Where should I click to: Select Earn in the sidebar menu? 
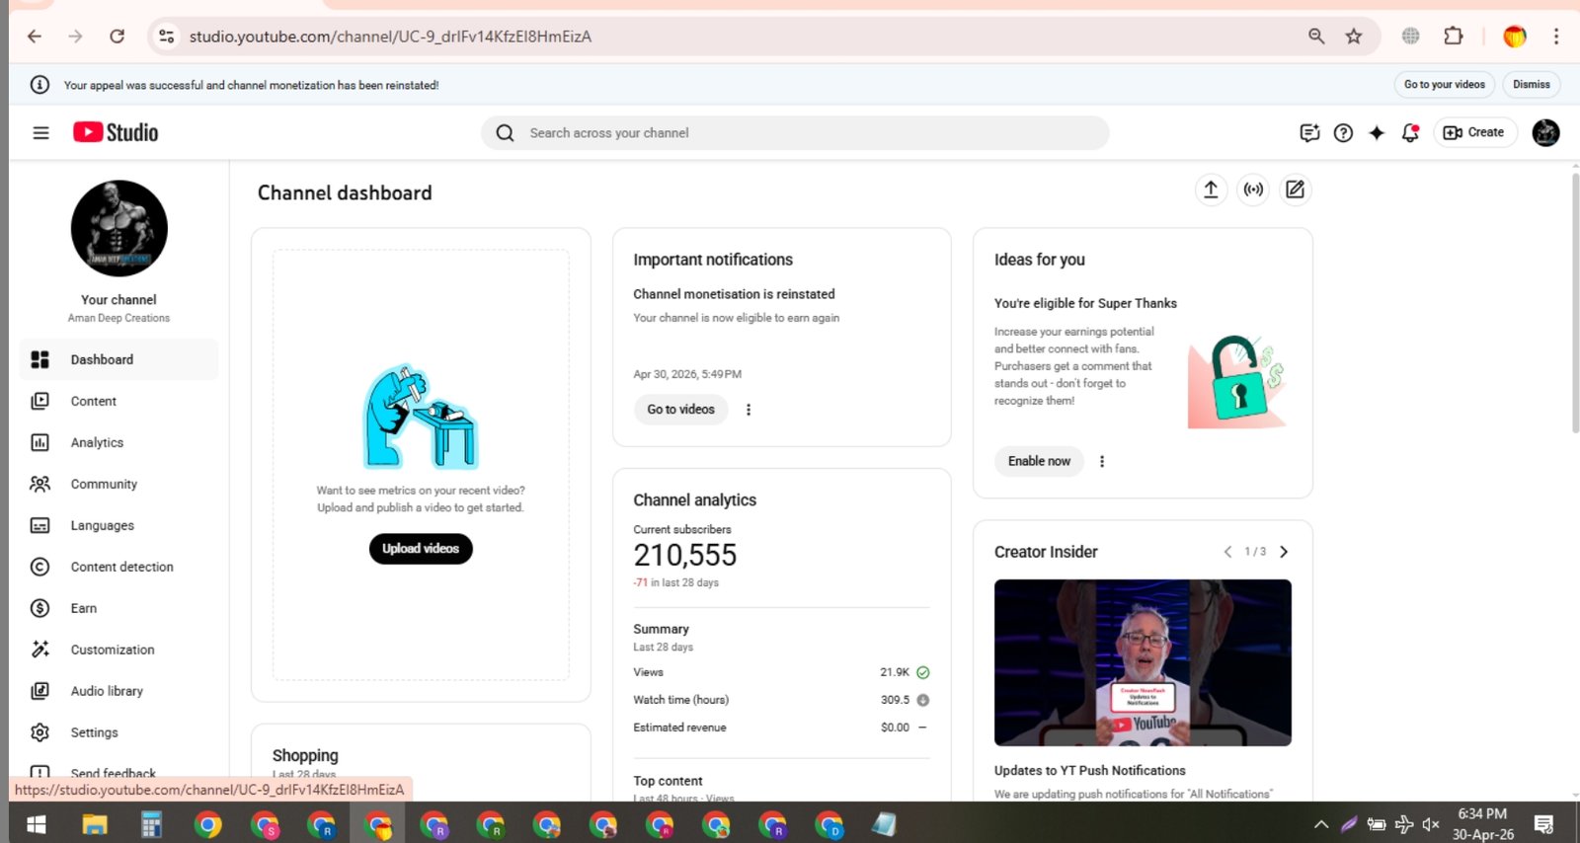click(x=84, y=609)
